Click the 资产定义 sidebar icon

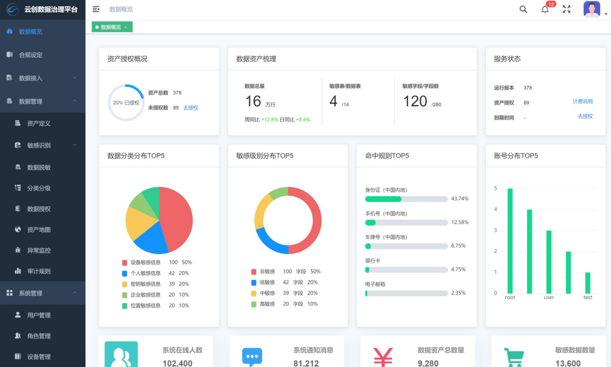18,123
